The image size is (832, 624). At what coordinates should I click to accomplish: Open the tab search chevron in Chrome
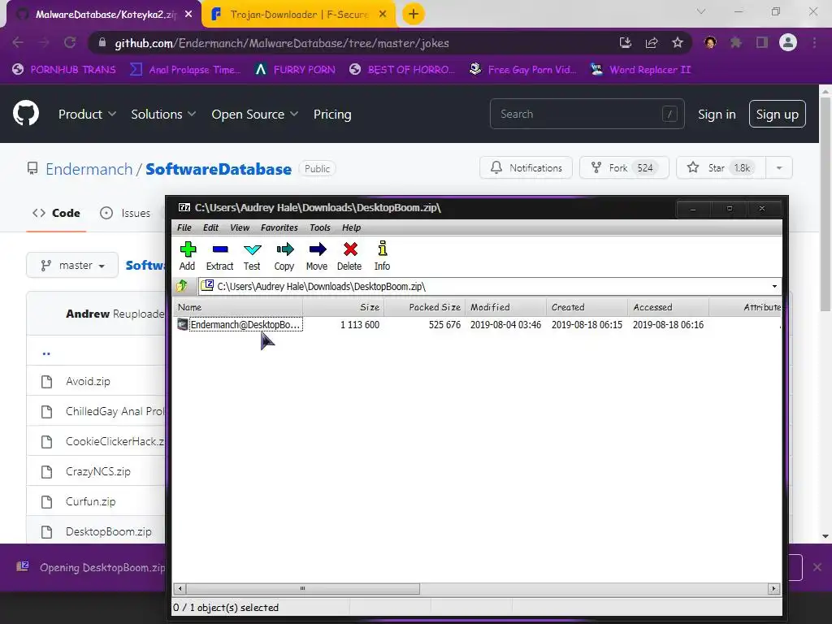click(701, 11)
